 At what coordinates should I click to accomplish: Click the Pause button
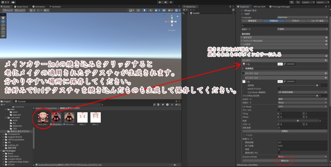coord(165,2)
